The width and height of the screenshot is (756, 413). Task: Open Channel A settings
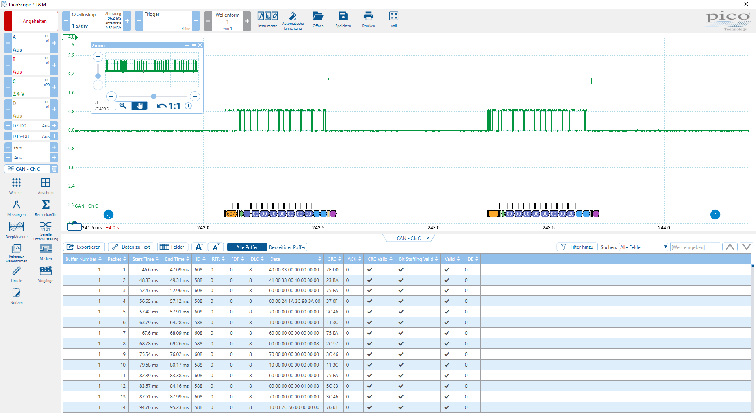click(31, 43)
